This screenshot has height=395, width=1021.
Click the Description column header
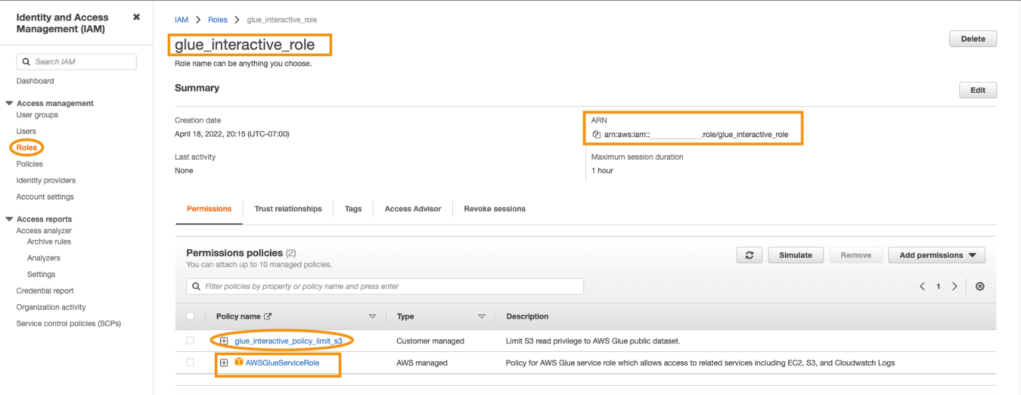527,317
